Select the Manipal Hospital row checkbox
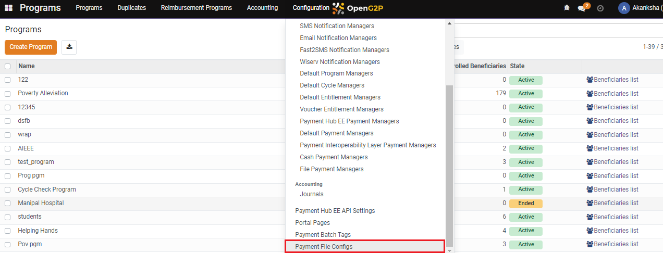 [7, 204]
